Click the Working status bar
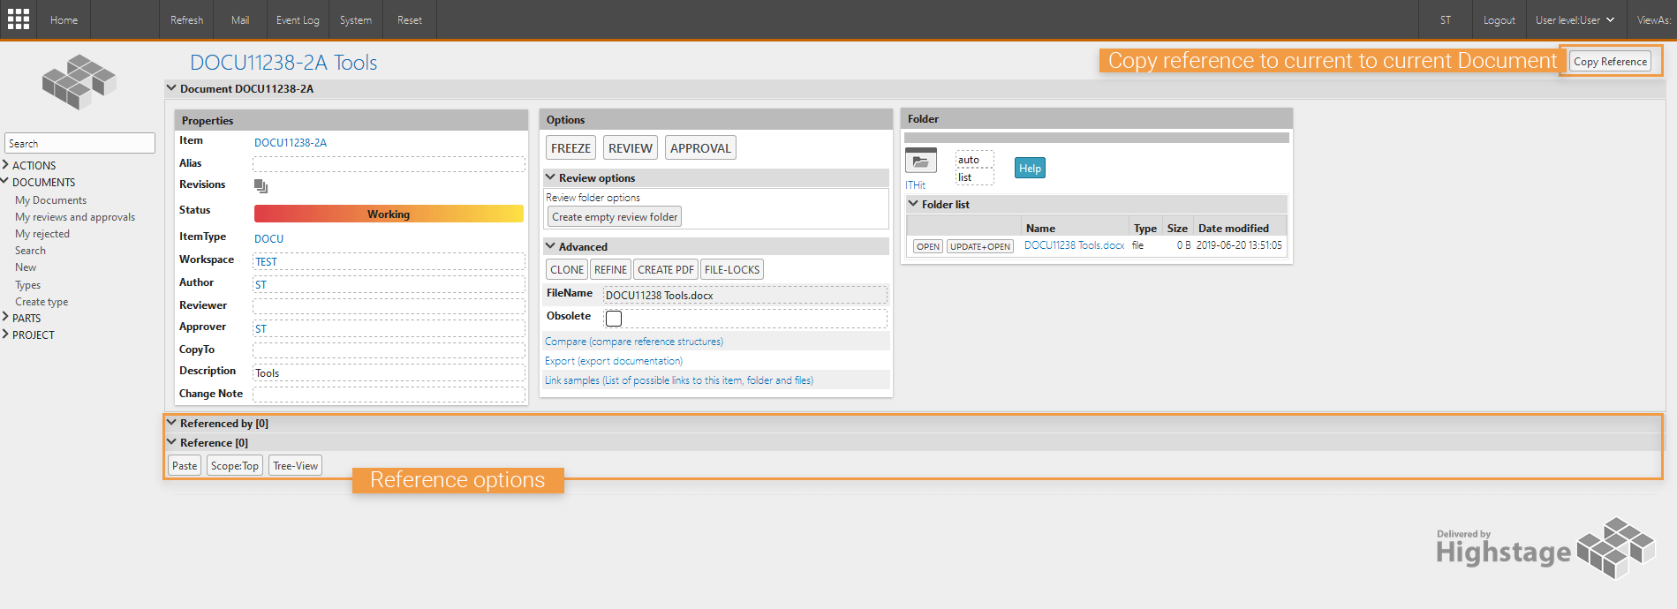The image size is (1677, 609). click(389, 214)
